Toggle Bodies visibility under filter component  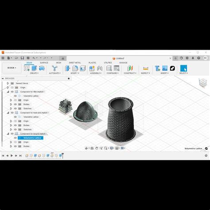pos(16,104)
